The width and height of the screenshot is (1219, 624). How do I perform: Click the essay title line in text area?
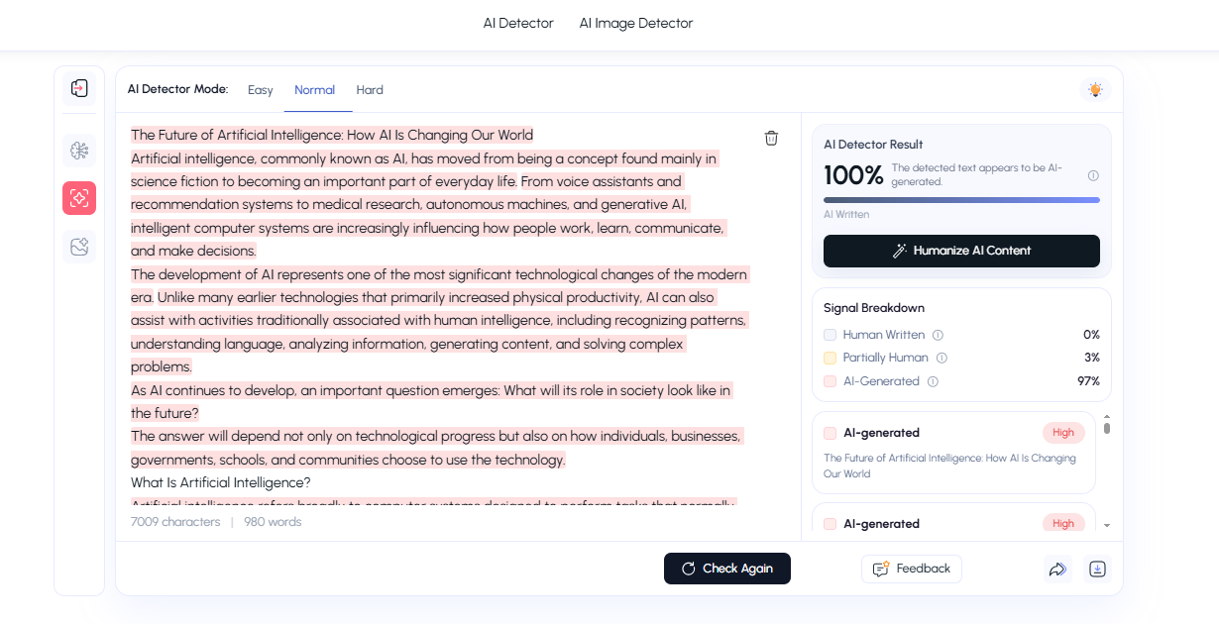pos(332,135)
